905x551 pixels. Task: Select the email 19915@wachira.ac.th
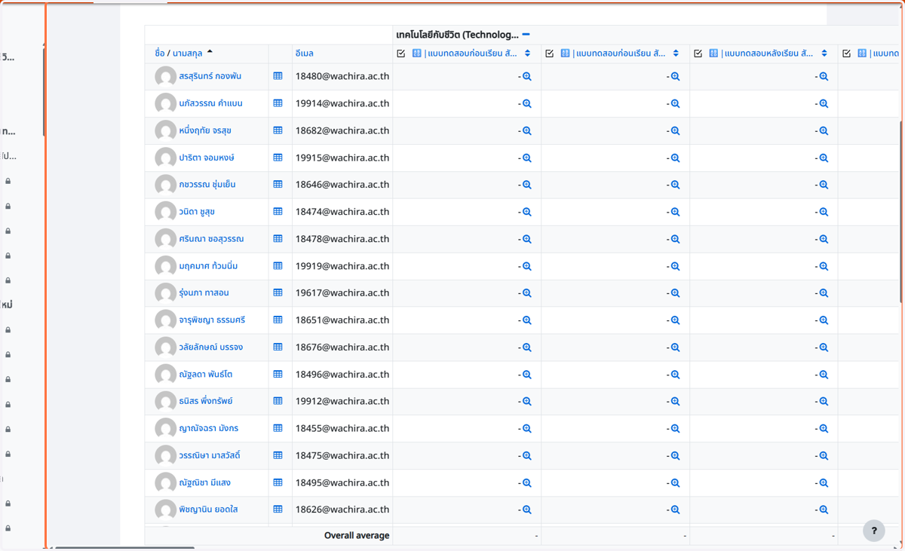[342, 158]
